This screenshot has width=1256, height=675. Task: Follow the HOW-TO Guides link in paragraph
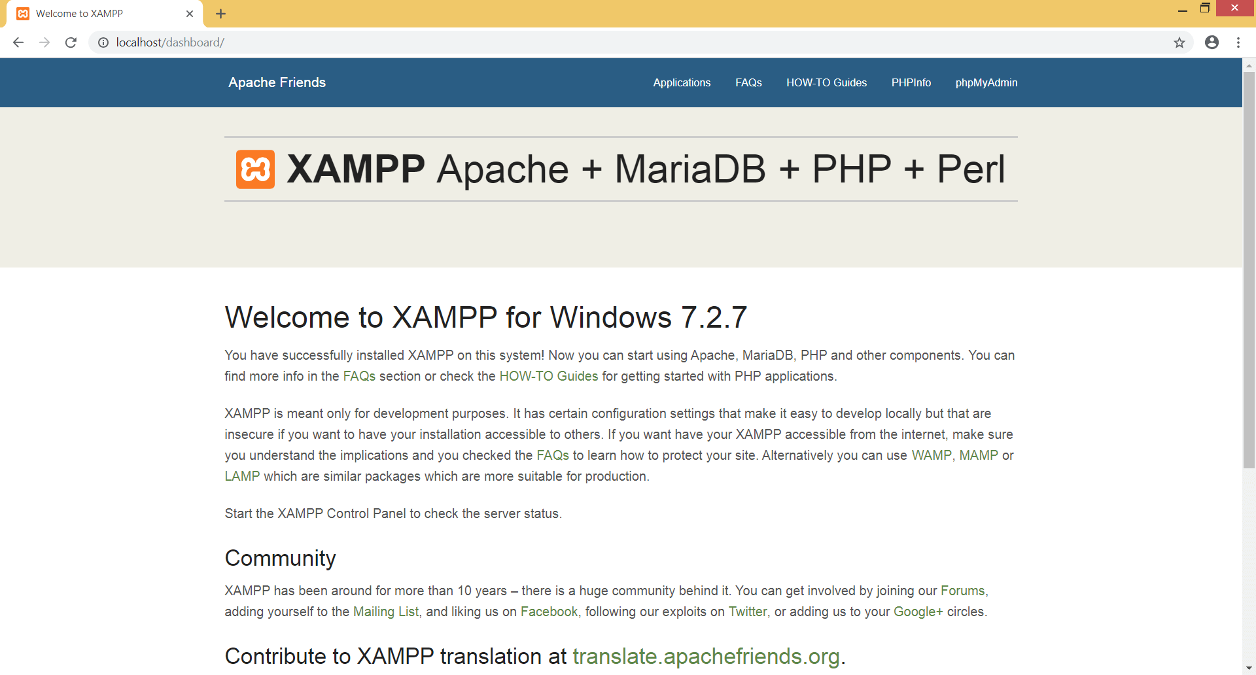[x=549, y=376]
